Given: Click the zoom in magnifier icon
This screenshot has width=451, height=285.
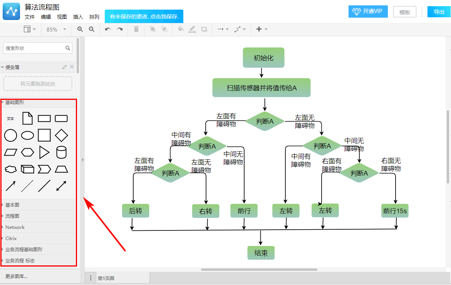Looking at the screenshot, I should tap(80, 29).
